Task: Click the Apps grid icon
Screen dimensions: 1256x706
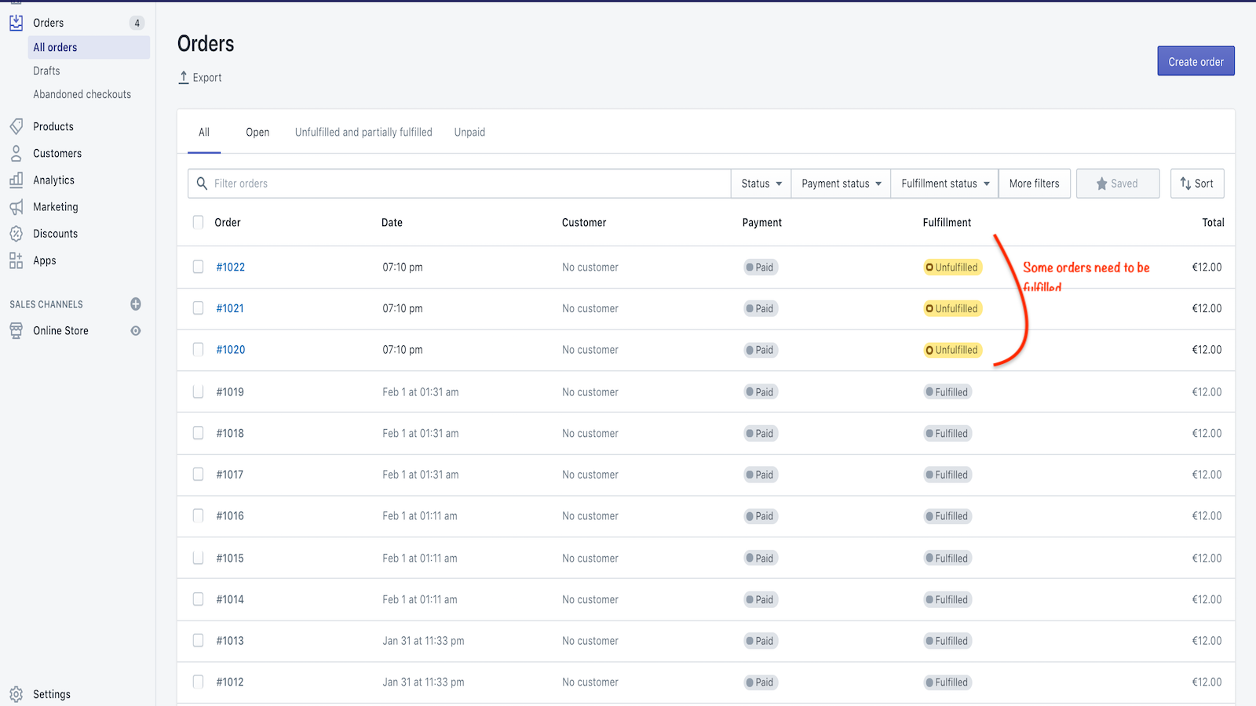Action: point(16,260)
